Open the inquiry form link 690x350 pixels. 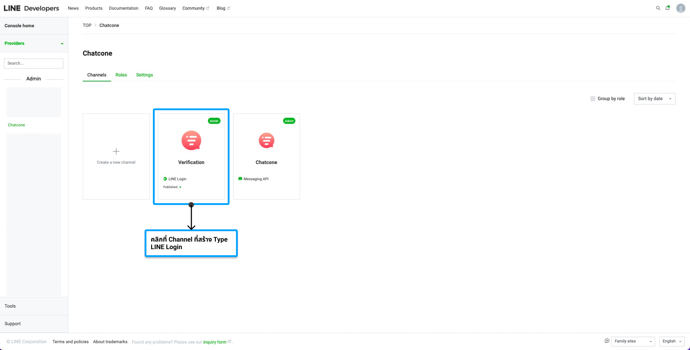click(x=215, y=342)
